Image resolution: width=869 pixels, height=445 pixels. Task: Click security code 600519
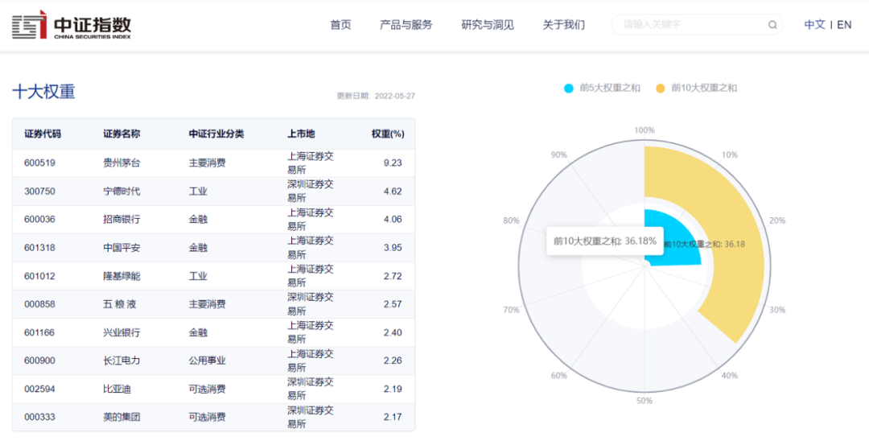coord(40,163)
